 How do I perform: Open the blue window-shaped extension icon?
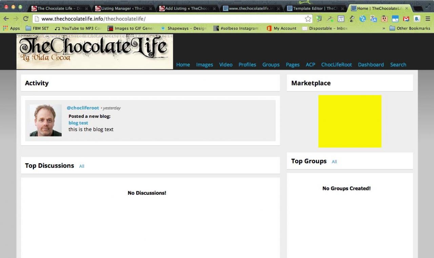tap(395, 19)
